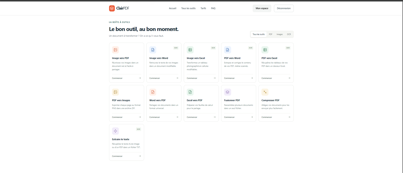Click the PDF vers Images picture icon

pyautogui.click(x=115, y=92)
